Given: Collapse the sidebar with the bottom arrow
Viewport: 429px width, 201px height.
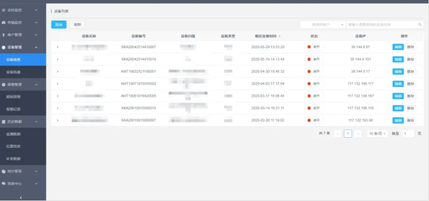Looking at the screenshot, I should point(21,198).
